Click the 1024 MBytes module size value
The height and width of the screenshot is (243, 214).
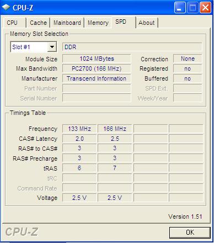coord(97,59)
